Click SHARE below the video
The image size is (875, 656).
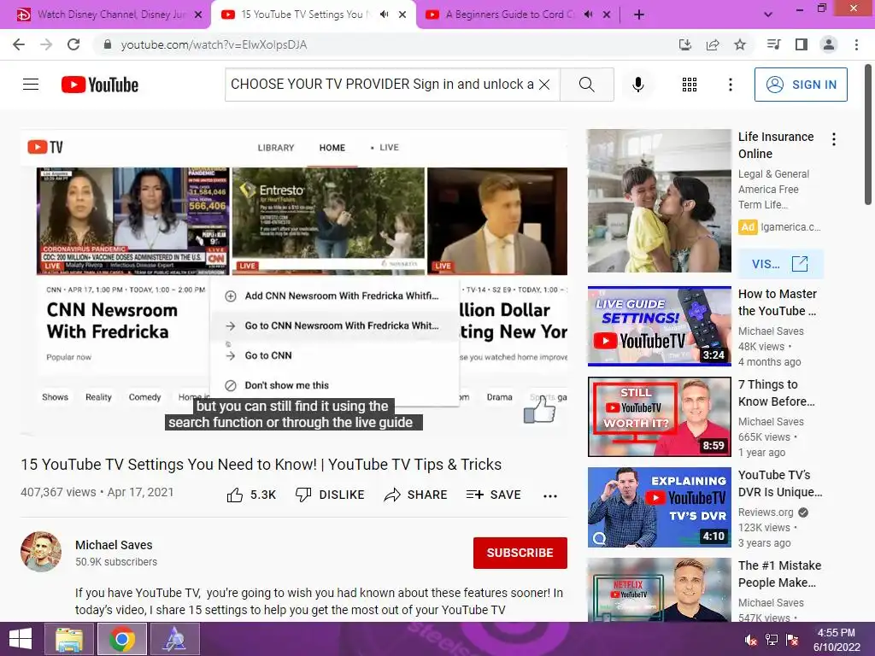pos(416,495)
